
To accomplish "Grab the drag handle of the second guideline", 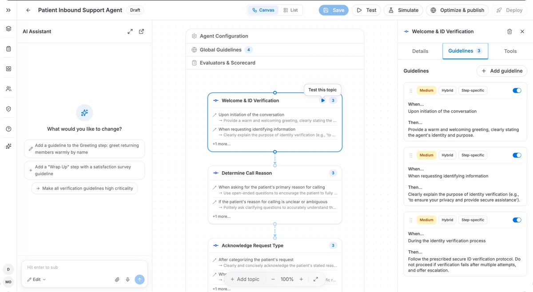I will click(411, 155).
